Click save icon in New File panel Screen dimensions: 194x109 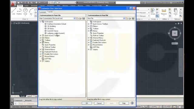[133, 18]
